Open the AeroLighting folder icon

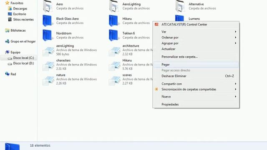pyautogui.click(x=114, y=6)
